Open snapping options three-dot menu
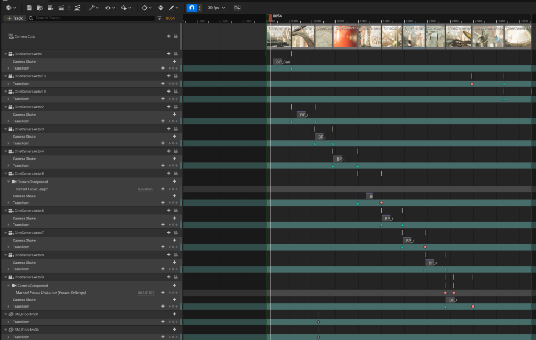This screenshot has height=340, width=536. point(199,7)
